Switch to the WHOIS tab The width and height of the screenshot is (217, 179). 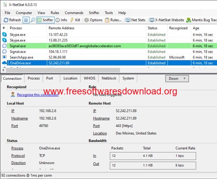tap(90, 78)
